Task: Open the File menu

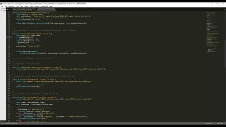Action: point(2,6)
